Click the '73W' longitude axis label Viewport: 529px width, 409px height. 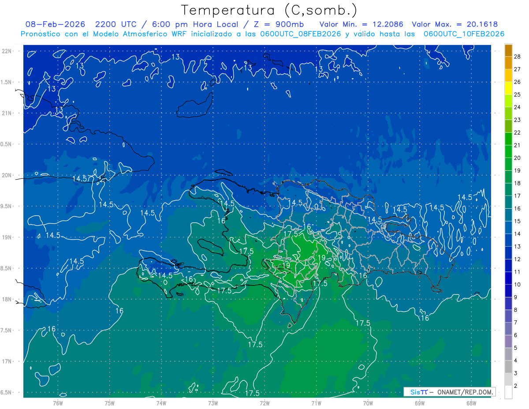[x=213, y=403]
